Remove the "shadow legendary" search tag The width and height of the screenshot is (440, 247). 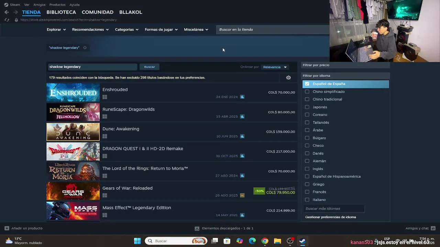(x=85, y=48)
